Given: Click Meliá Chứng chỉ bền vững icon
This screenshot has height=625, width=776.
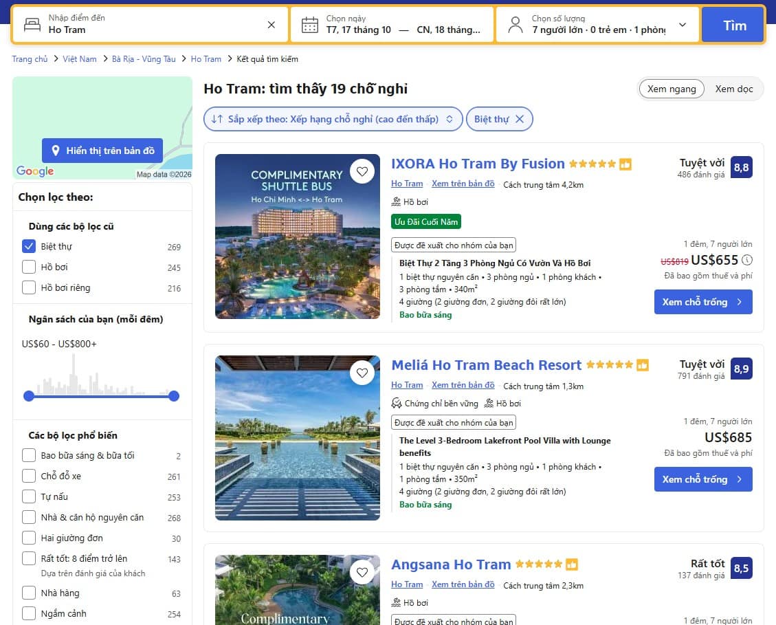Looking at the screenshot, I should click(397, 404).
